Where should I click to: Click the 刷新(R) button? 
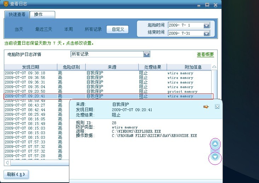pyautogui.click(x=16, y=175)
